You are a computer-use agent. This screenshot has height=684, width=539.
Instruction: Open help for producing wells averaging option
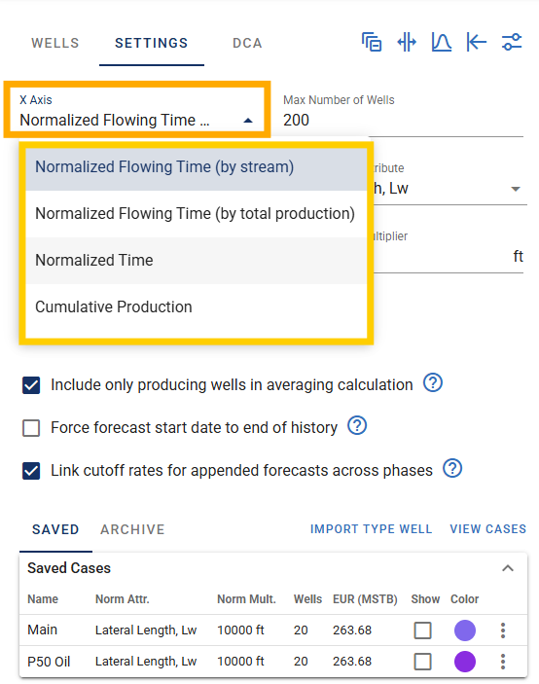[x=433, y=383]
